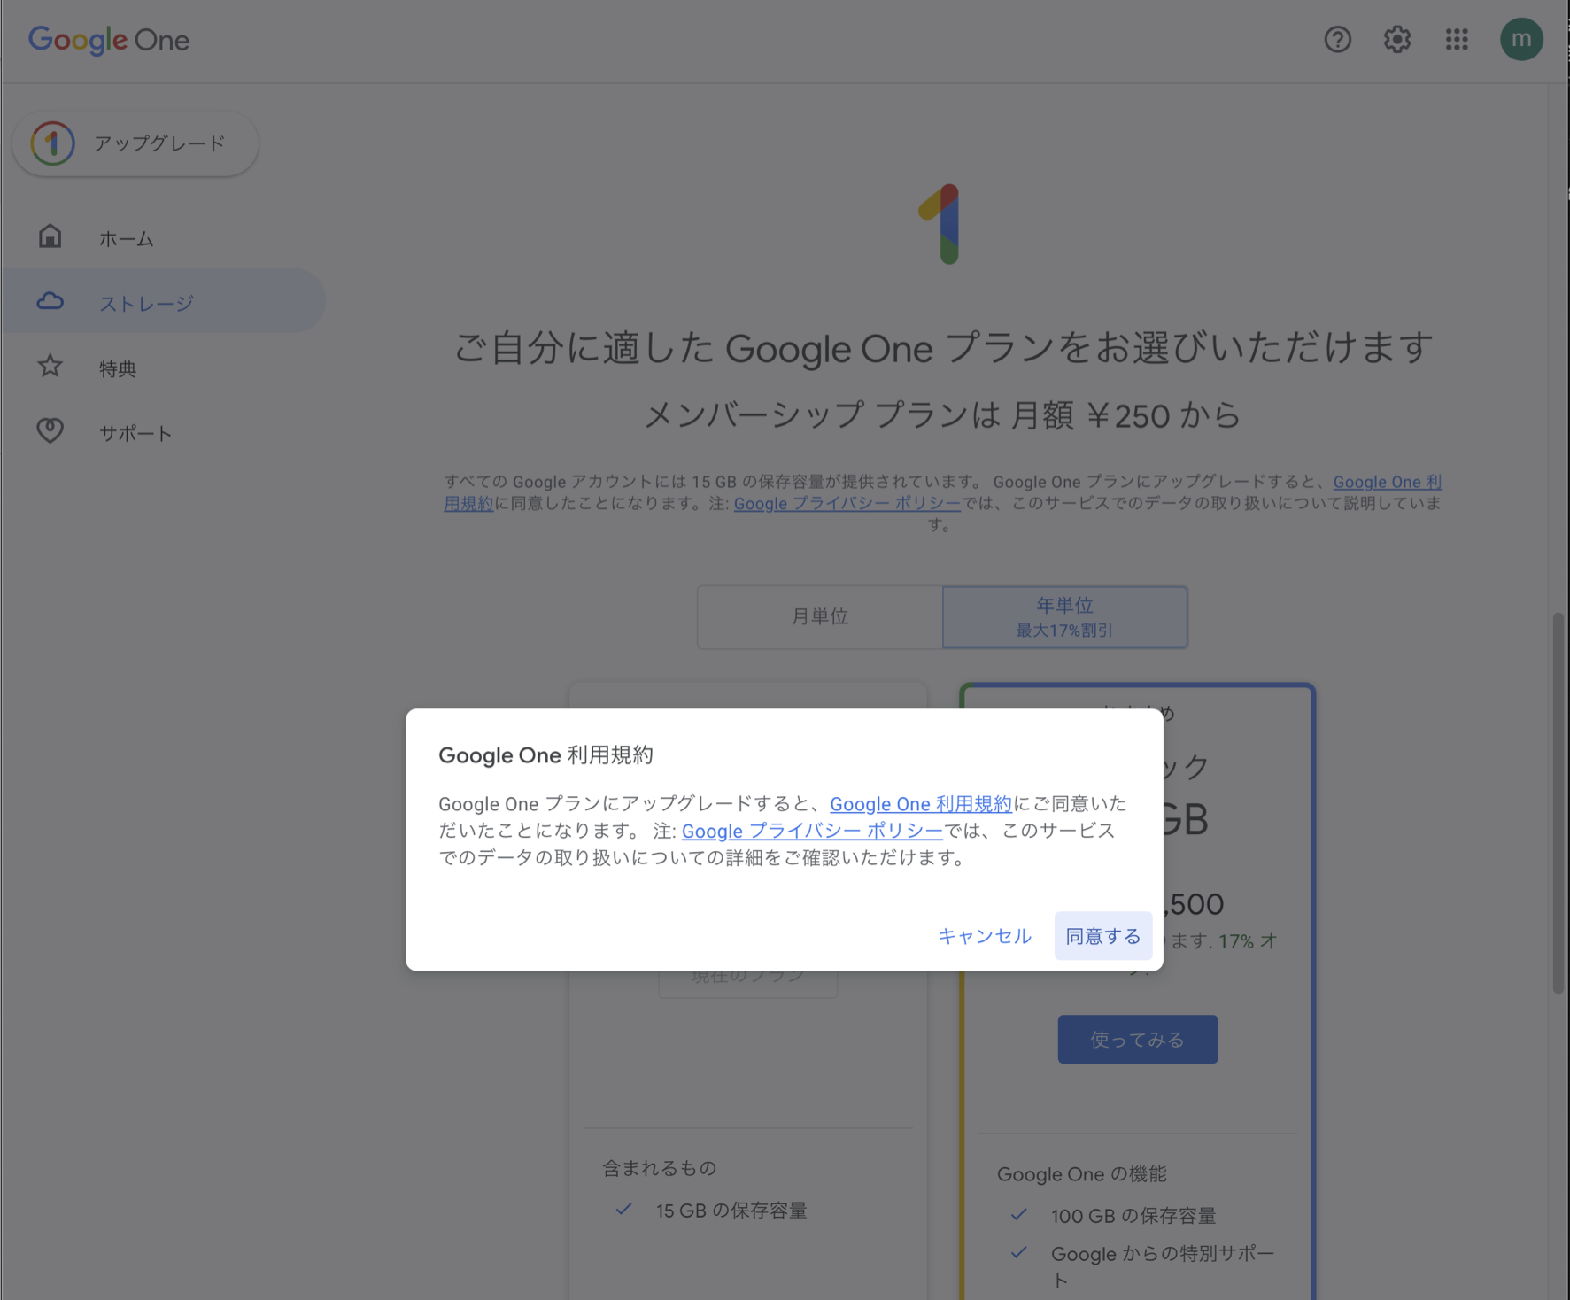
Task: Select the 月単位 billing option
Action: click(x=819, y=616)
